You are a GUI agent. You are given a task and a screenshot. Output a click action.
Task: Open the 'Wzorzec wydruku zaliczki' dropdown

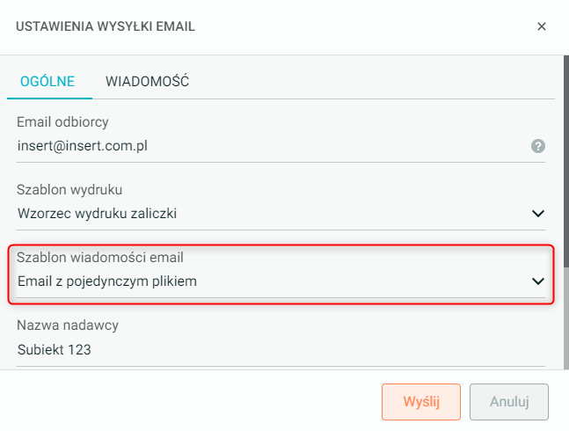264,213
